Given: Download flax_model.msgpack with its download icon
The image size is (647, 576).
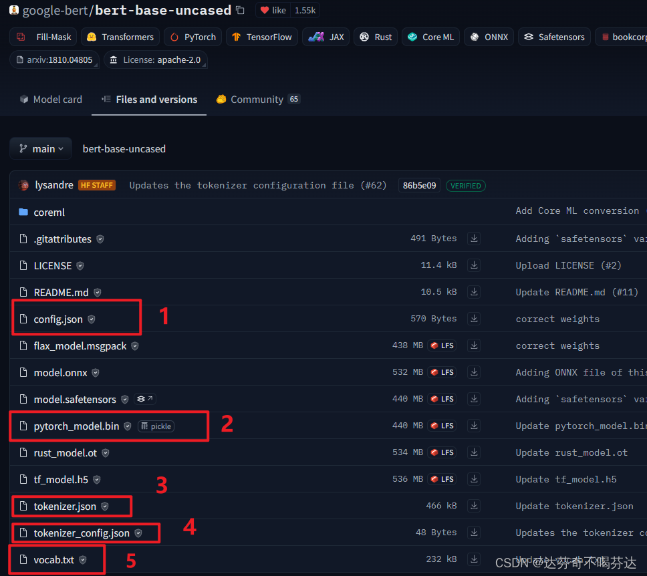Looking at the screenshot, I should click(474, 345).
